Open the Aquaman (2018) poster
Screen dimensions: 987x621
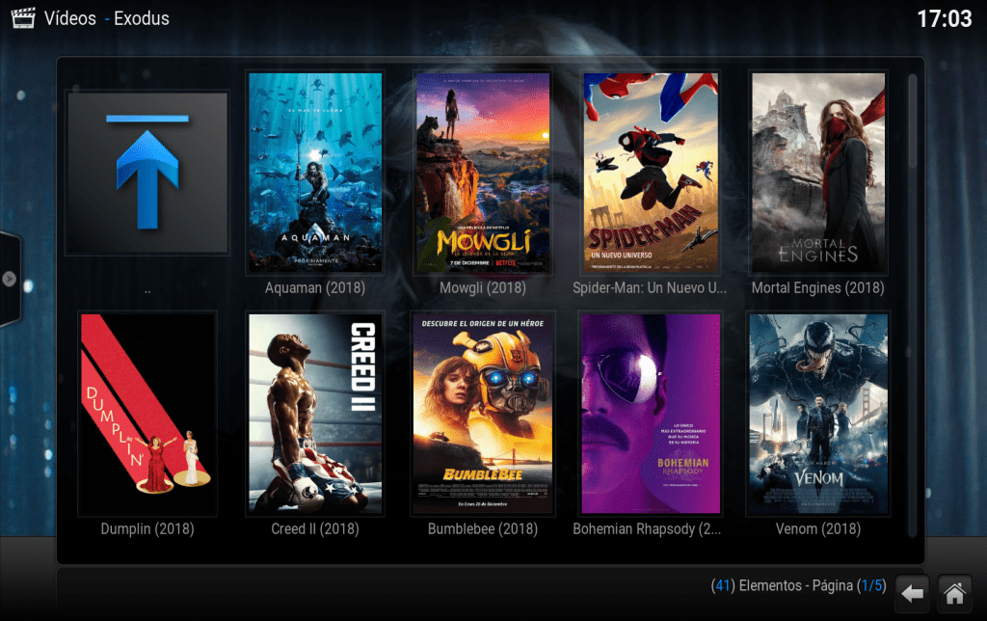click(314, 171)
